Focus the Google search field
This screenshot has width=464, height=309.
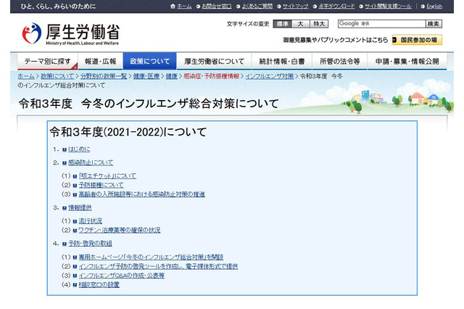pyautogui.click(x=382, y=24)
